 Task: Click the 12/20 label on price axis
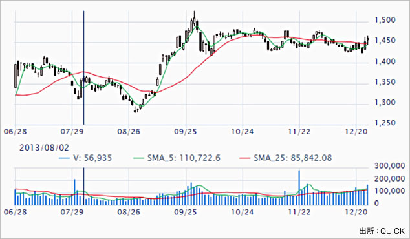coord(356,131)
